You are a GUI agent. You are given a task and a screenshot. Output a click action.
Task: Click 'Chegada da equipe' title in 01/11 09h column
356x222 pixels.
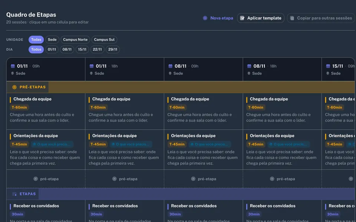click(x=33, y=99)
